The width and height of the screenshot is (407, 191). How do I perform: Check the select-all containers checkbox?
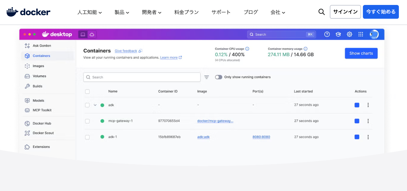click(87, 91)
